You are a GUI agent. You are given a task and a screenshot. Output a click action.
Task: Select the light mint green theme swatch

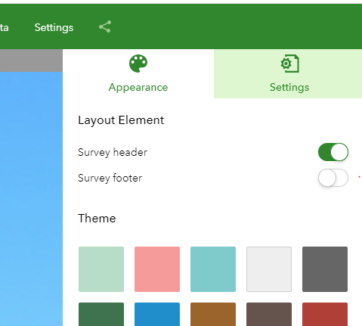[x=101, y=269]
